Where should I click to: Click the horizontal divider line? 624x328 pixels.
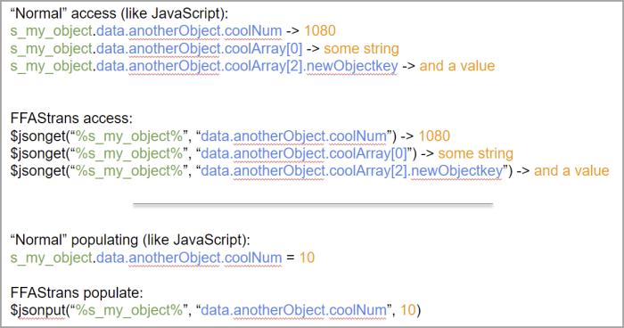click(313, 204)
